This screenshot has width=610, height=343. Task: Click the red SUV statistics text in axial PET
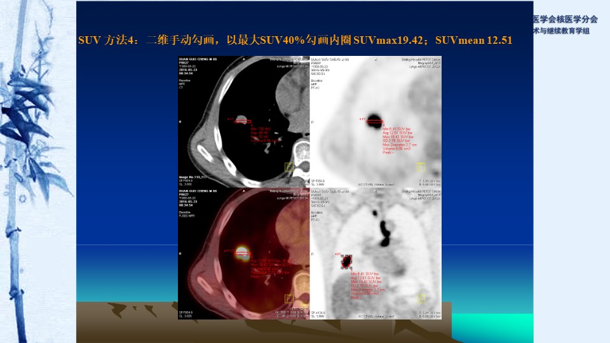click(397, 140)
